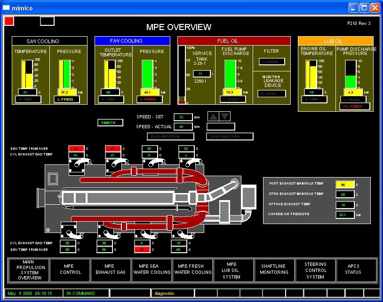This screenshot has height=302, width=383.
Task: Click the speed set decrease down-arrow
Action: tap(225, 116)
